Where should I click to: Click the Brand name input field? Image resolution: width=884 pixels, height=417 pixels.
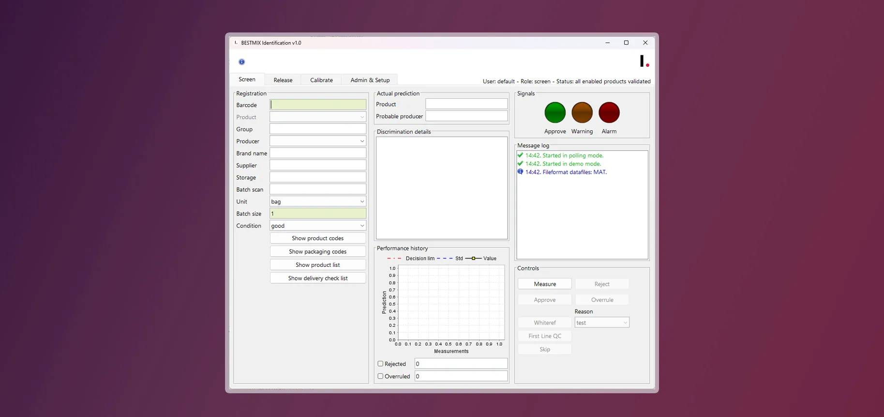[318, 153]
